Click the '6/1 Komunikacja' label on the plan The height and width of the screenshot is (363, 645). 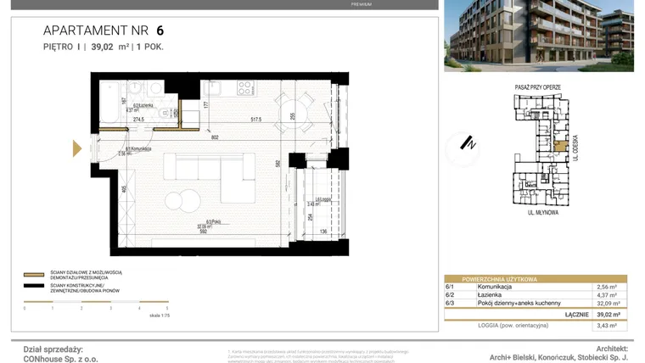[138, 148]
